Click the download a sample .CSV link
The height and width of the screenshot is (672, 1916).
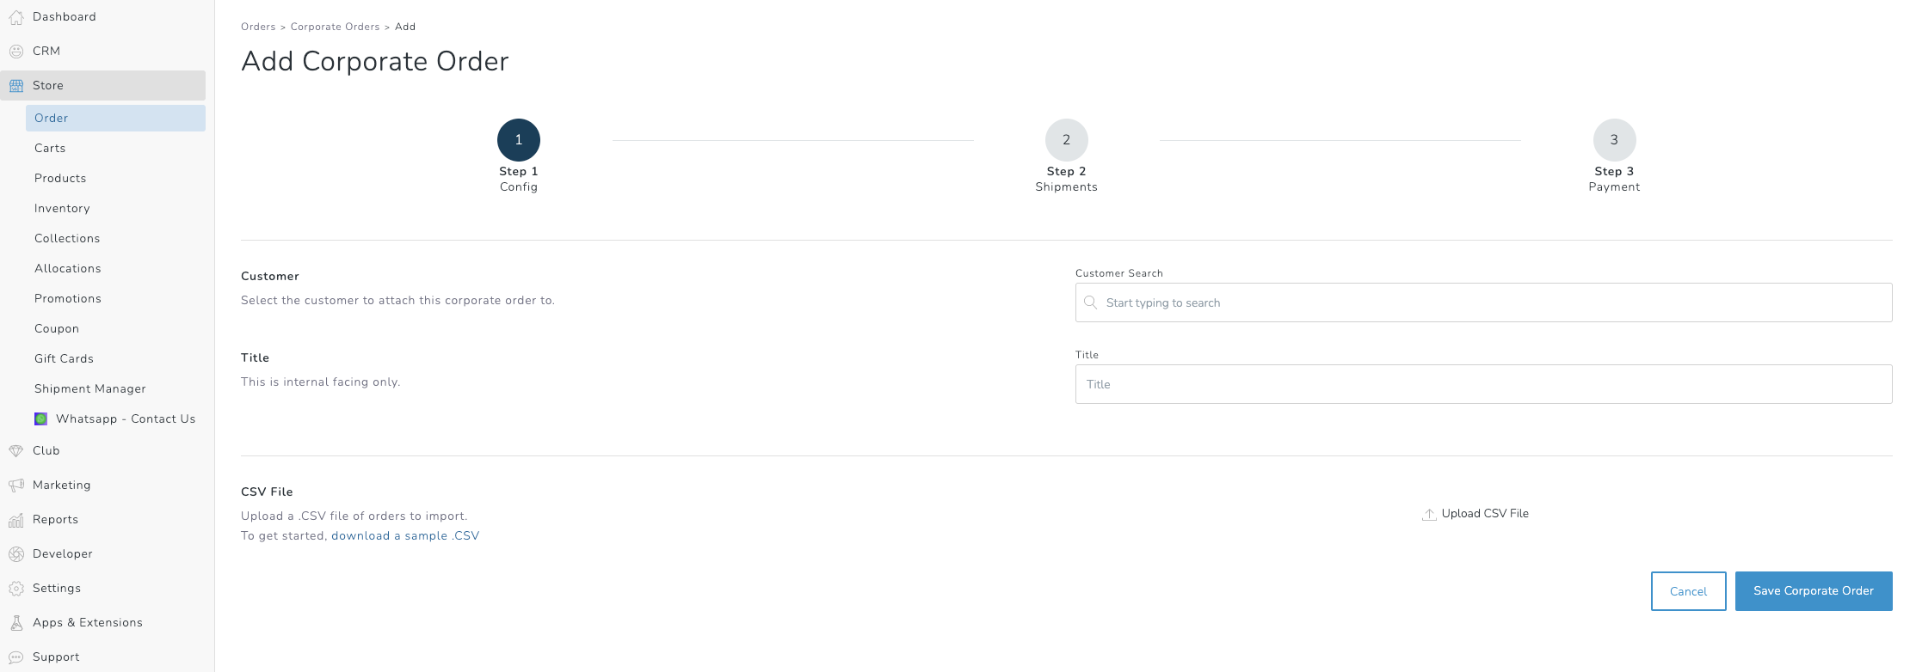pos(405,535)
